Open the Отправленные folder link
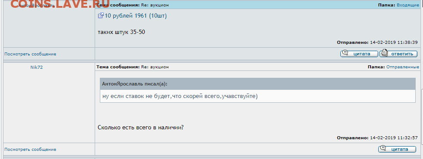This screenshot has height=159, width=423. pyautogui.click(x=403, y=67)
